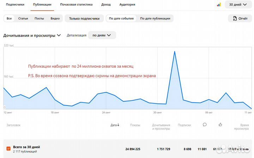The width and height of the screenshot is (254, 158).
Task: Click the 06 окт axis label
Action: 209,113
